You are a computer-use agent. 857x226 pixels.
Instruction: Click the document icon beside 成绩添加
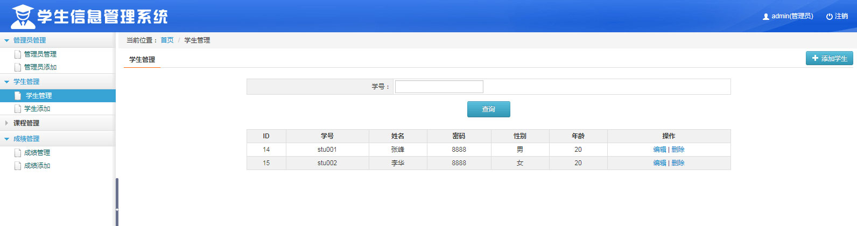pos(18,166)
